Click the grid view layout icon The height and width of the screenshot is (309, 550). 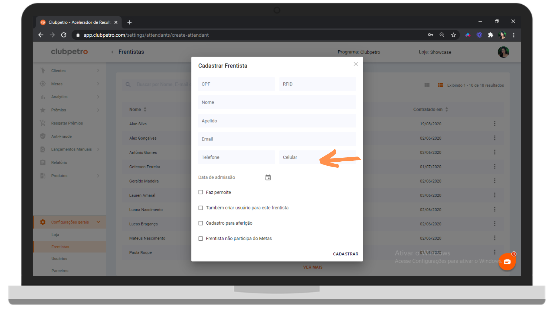[427, 85]
